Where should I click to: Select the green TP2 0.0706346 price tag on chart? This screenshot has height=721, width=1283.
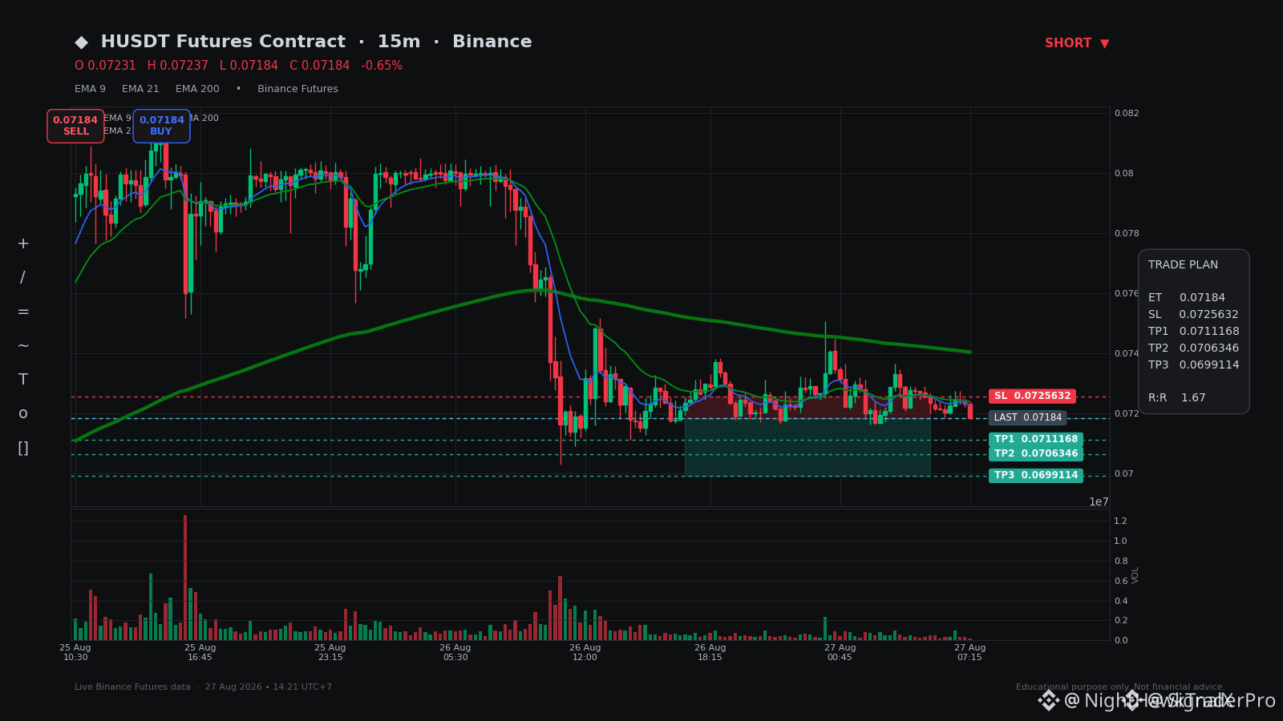tap(1036, 453)
